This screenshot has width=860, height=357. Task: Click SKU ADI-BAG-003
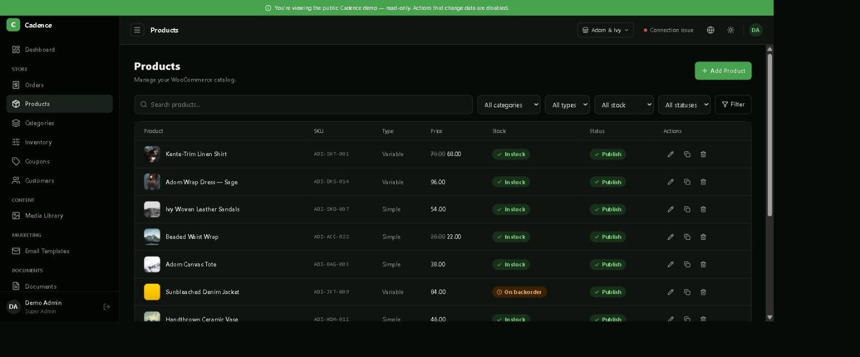pyautogui.click(x=331, y=264)
